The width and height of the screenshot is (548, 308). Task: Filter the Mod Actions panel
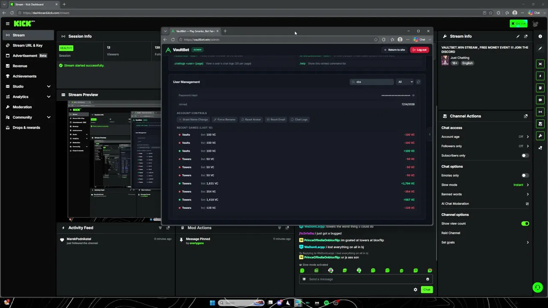click(x=280, y=228)
